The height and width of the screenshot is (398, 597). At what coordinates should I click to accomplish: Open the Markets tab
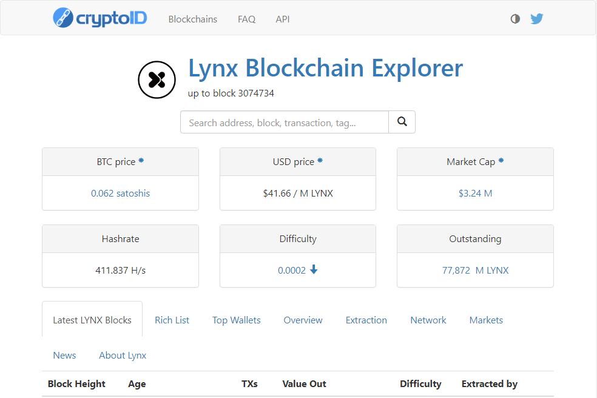[486, 320]
